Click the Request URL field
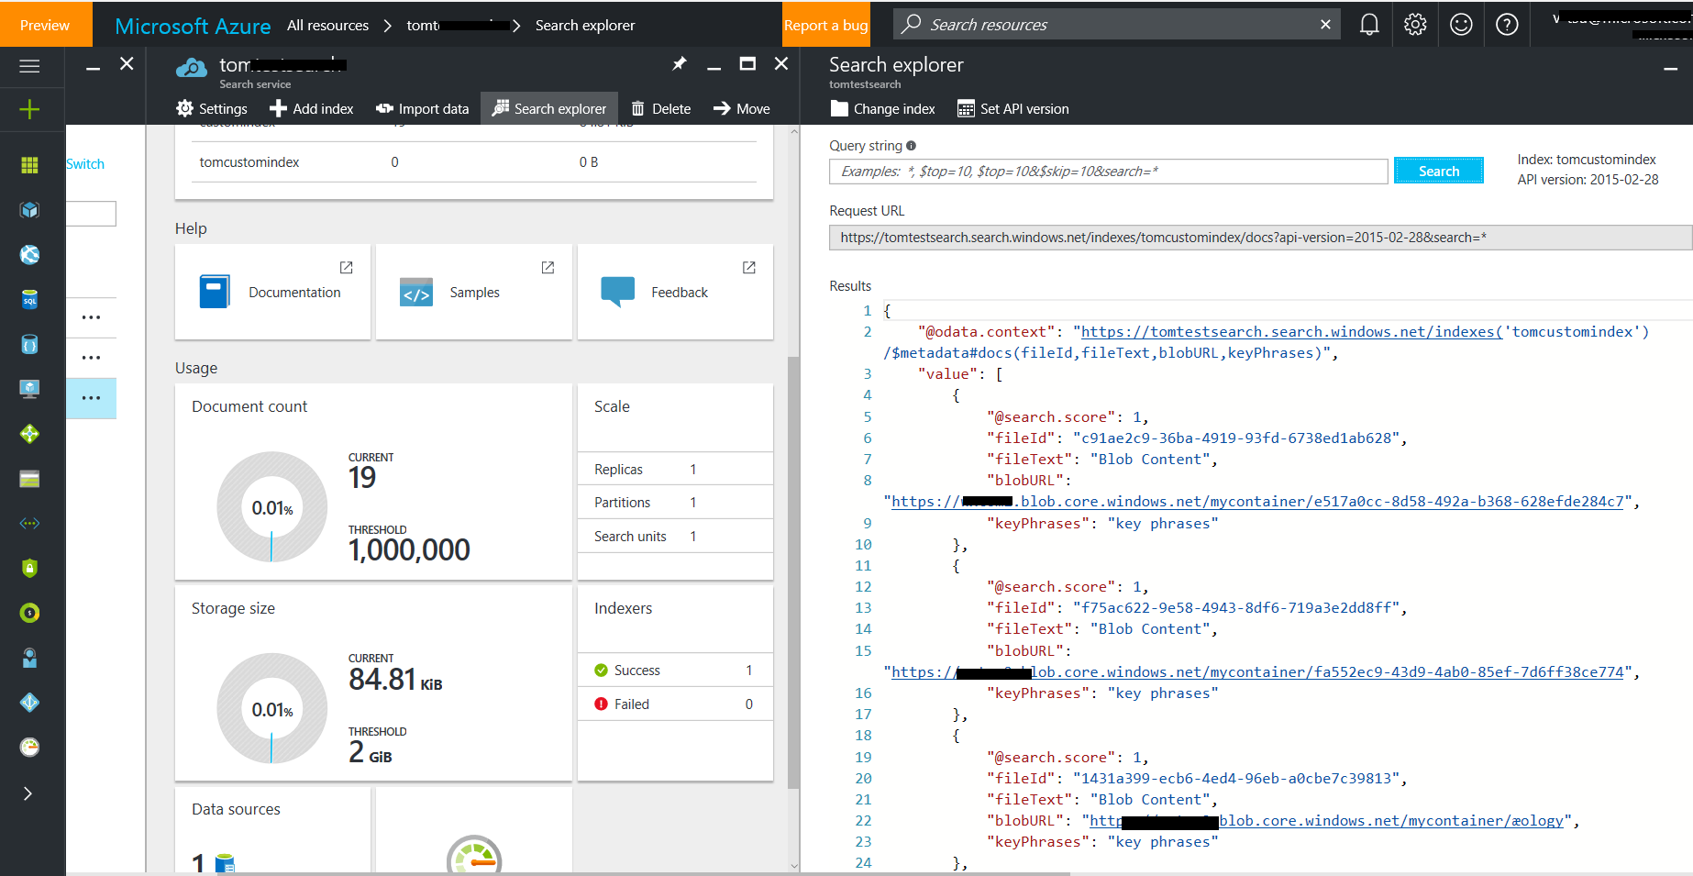Image resolution: width=1693 pixels, height=876 pixels. coord(1260,238)
